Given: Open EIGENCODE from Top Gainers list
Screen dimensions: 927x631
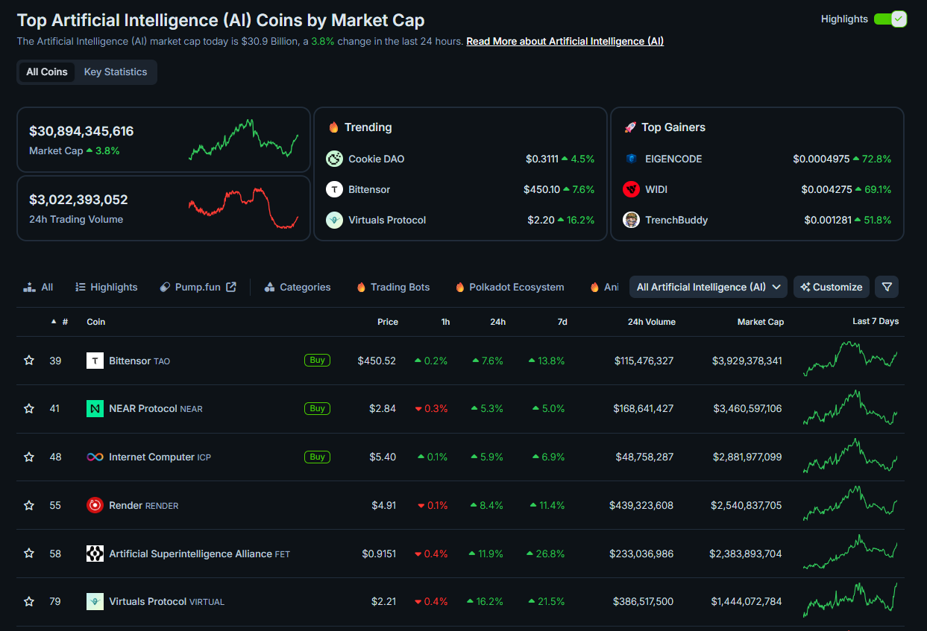Looking at the screenshot, I should (x=673, y=159).
